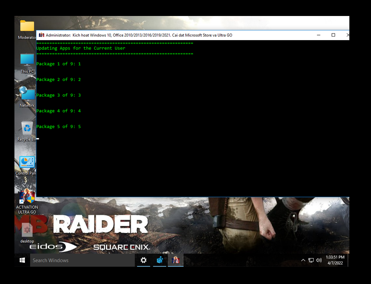Select the desktop file icon
Screen dimensions: 371x284
coord(27,233)
